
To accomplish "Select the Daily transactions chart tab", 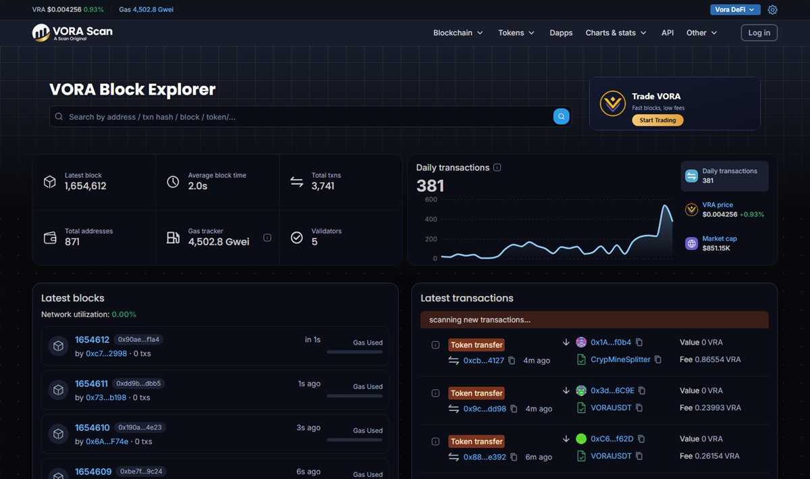I will (x=724, y=176).
